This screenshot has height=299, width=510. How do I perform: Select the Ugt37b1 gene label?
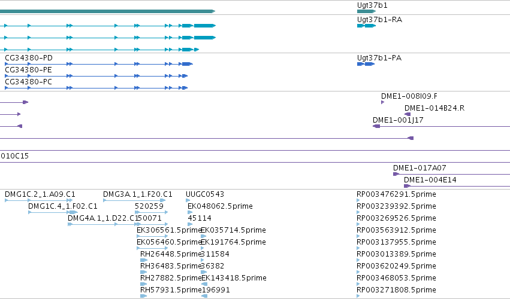372,5
